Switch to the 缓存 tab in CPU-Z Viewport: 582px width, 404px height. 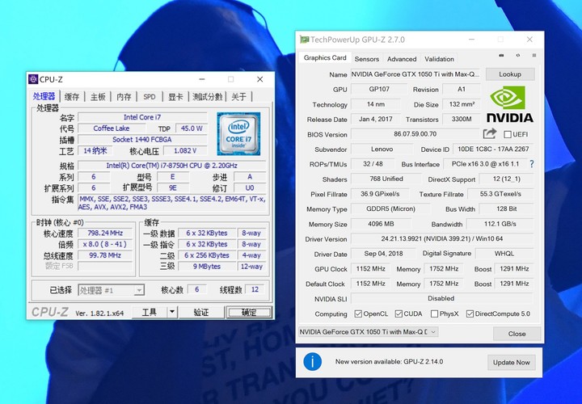(72, 97)
